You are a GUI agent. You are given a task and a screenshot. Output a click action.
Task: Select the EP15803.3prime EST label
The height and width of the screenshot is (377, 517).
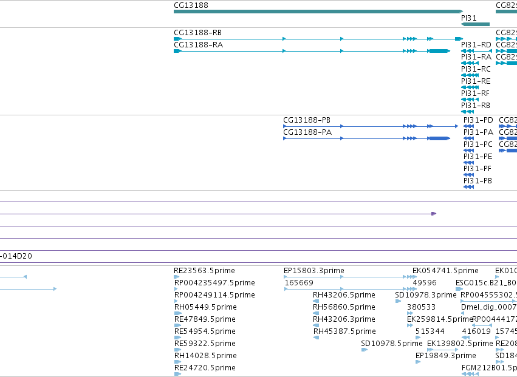(x=314, y=271)
